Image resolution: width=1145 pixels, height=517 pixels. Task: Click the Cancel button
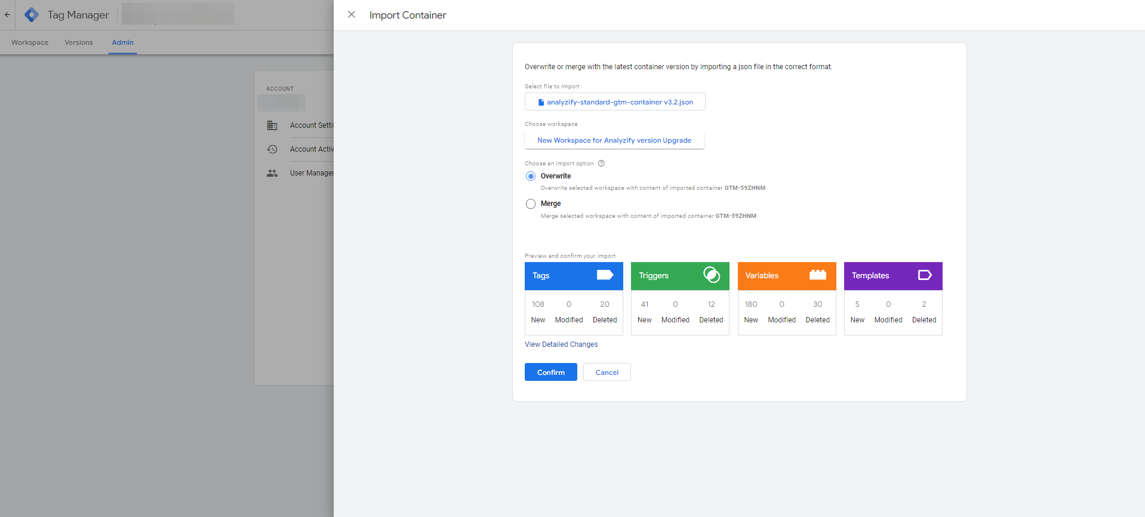click(607, 372)
